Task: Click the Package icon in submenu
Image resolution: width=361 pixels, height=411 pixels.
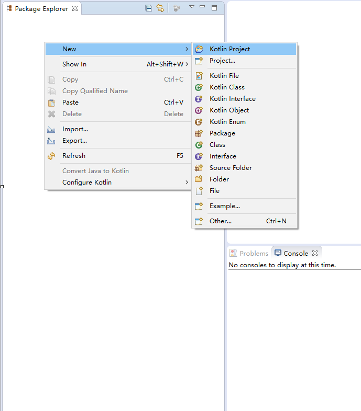Action: (x=199, y=133)
